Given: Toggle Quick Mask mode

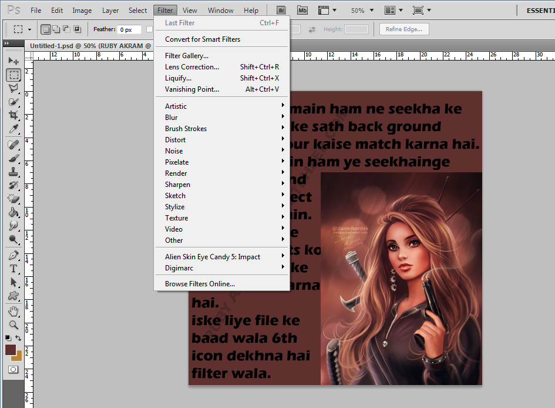Looking at the screenshot, I should point(13,369).
